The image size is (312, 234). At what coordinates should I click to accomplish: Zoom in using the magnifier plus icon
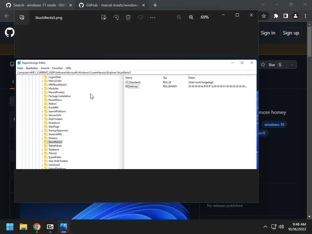[191, 17]
